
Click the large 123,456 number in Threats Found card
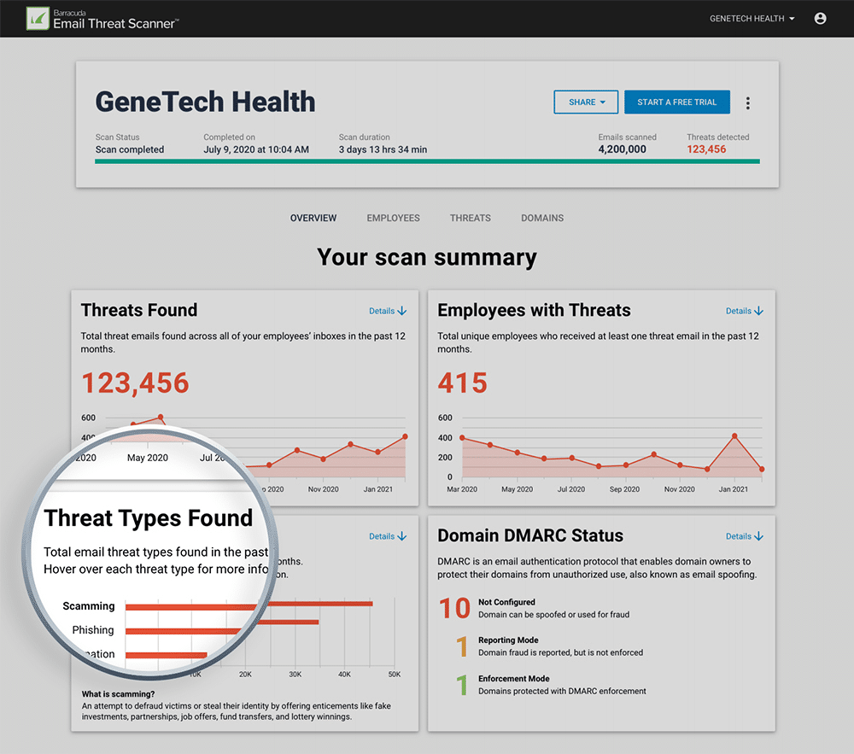135,383
